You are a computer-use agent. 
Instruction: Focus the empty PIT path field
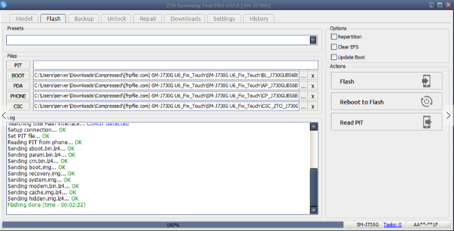point(175,65)
